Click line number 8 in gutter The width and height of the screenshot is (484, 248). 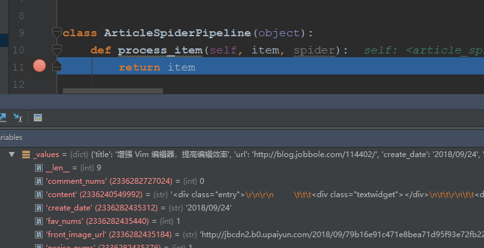point(21,16)
